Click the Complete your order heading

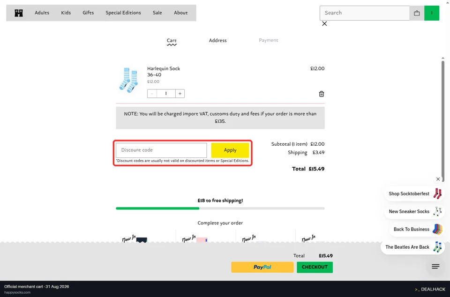click(220, 223)
